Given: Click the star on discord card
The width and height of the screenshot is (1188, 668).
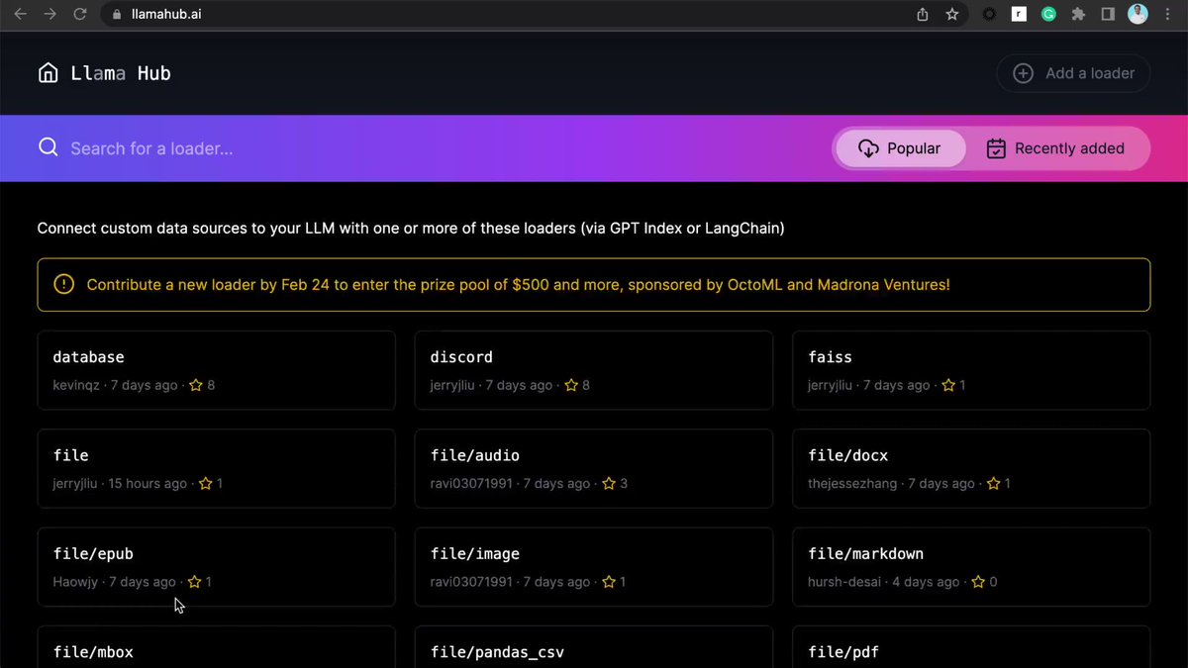Looking at the screenshot, I should (x=571, y=385).
